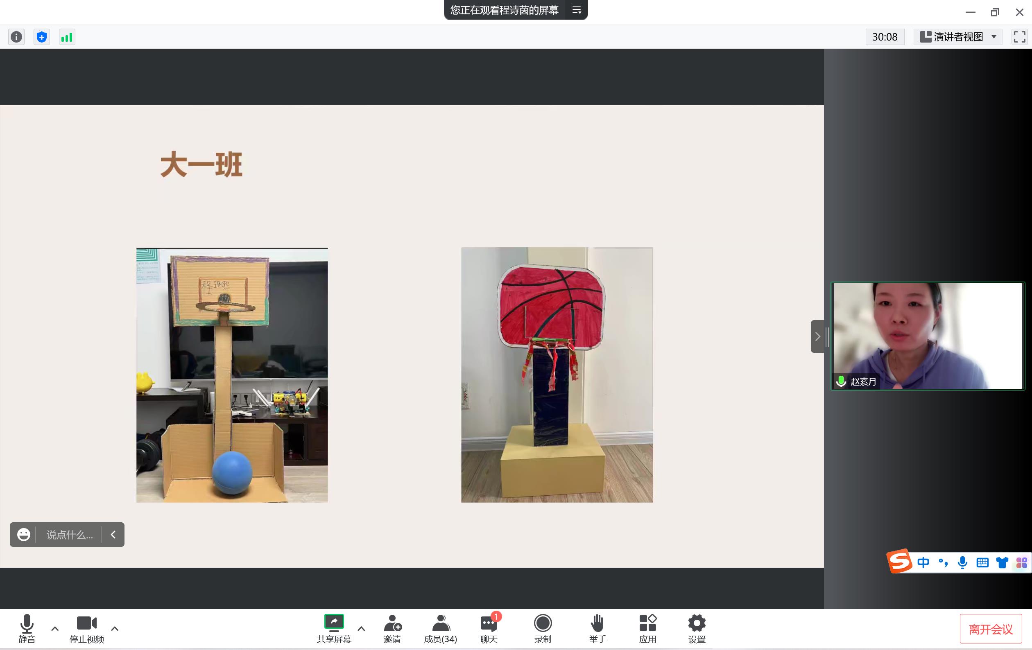This screenshot has width=1032, height=650.
Task: Restore down the meeting window
Action: coord(995,12)
